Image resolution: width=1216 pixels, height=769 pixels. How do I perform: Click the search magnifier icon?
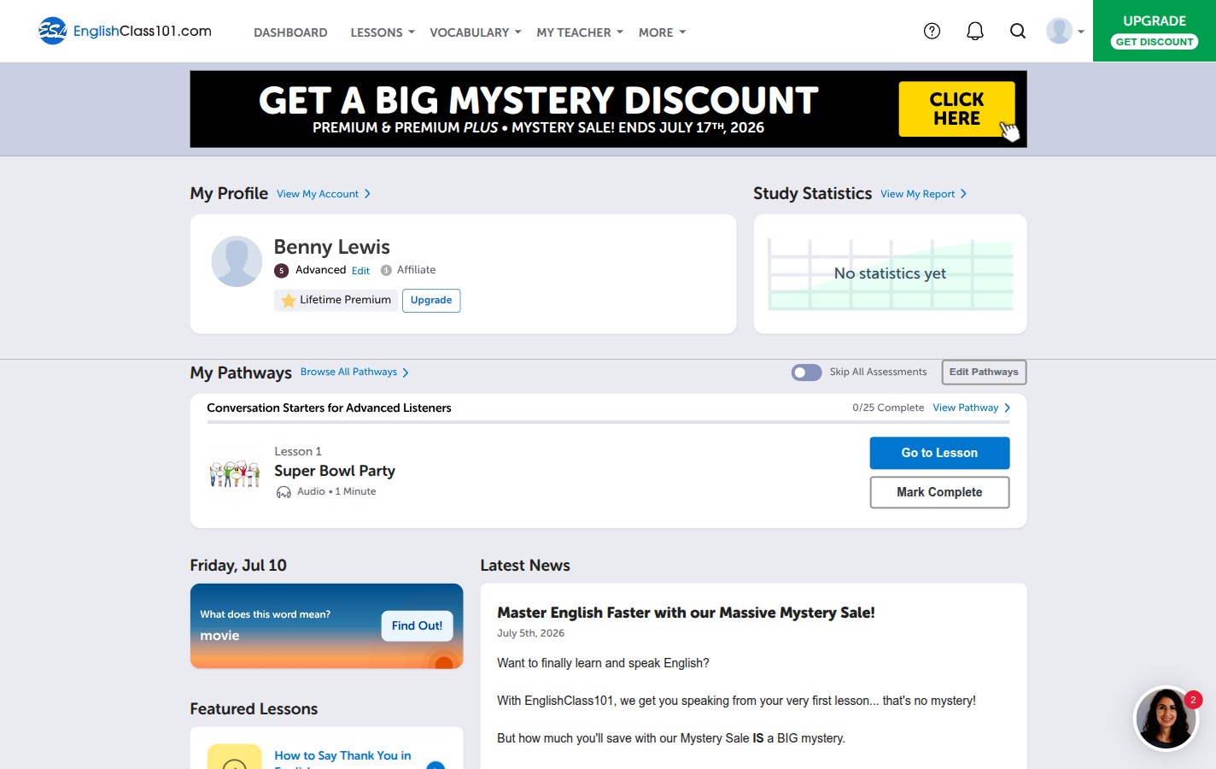[1017, 31]
